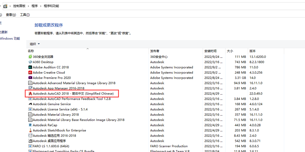
Task: Select Adobe Premiere Pro 2020 entry name
Action: [52, 78]
